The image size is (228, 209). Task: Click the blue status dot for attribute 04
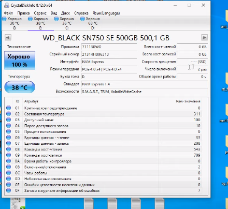pyautogui.click(x=8, y=126)
